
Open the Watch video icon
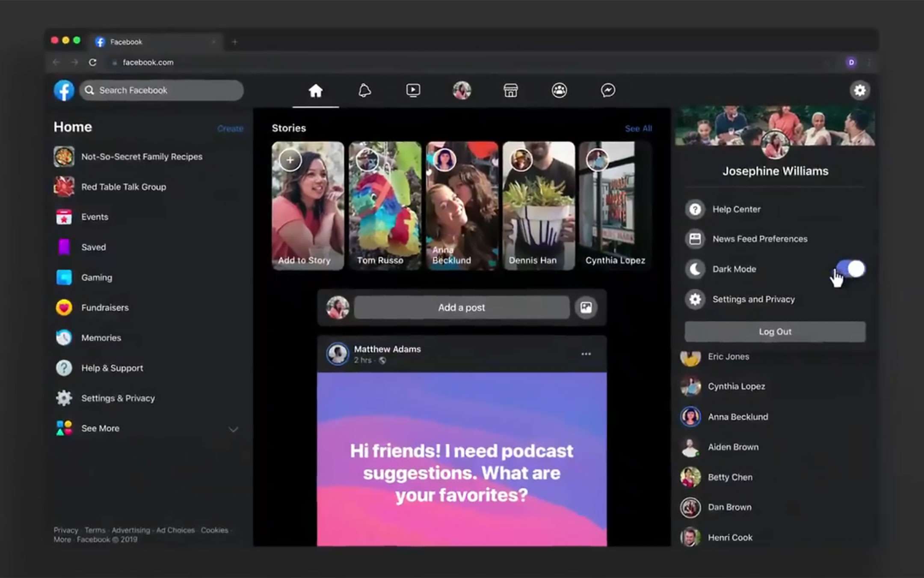[413, 90]
